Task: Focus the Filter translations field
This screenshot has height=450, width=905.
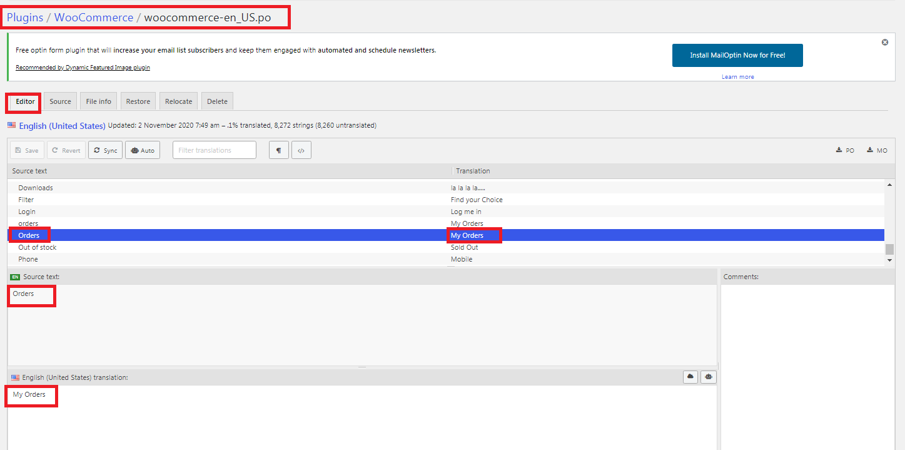Action: pos(215,150)
